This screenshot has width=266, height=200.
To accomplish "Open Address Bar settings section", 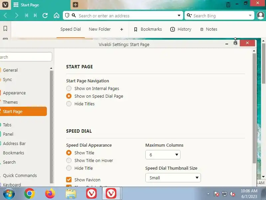I will (14, 144).
